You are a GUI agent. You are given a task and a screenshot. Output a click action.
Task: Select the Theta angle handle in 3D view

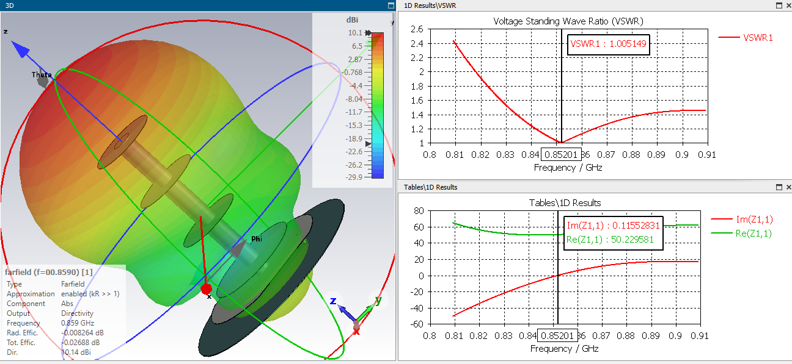[42, 80]
